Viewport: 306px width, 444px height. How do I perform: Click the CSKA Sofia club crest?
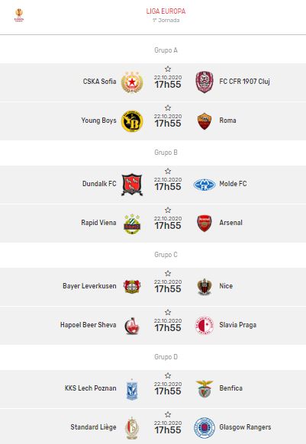pos(132,82)
